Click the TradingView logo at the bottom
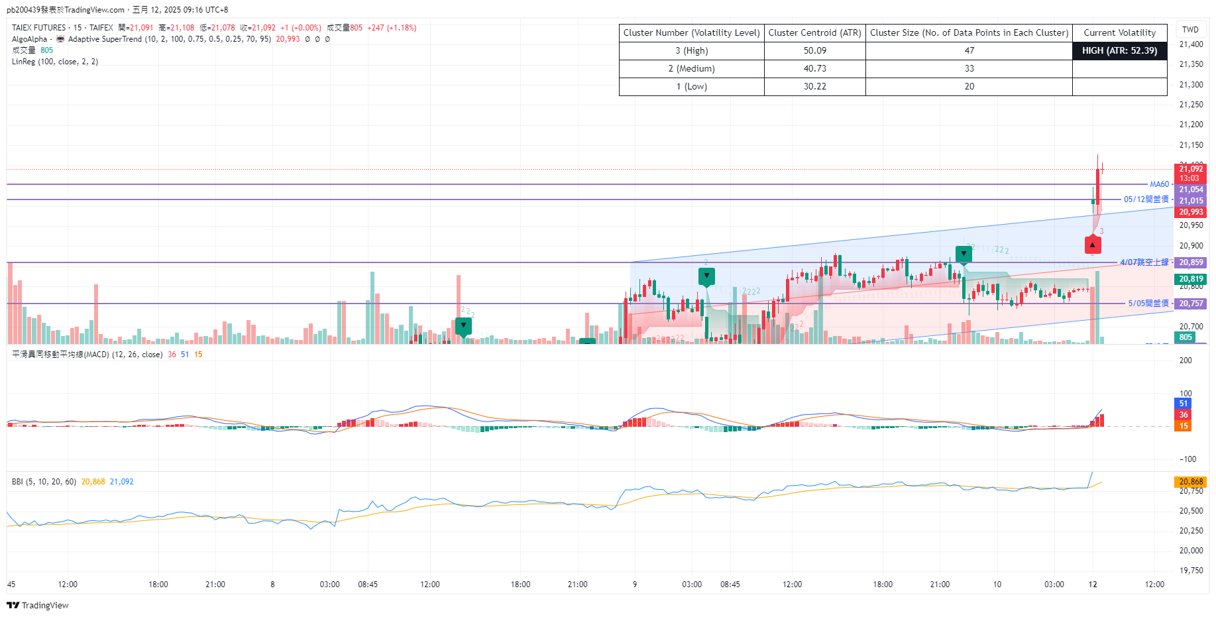 (x=38, y=605)
